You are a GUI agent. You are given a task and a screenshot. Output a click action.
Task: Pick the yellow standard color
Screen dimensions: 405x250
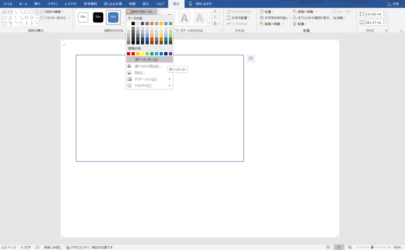click(x=142, y=54)
